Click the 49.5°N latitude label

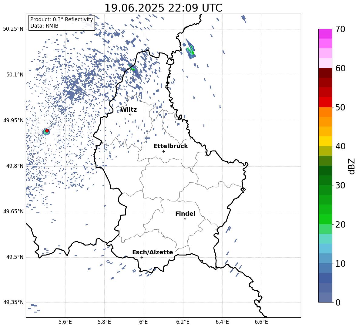click(15, 257)
